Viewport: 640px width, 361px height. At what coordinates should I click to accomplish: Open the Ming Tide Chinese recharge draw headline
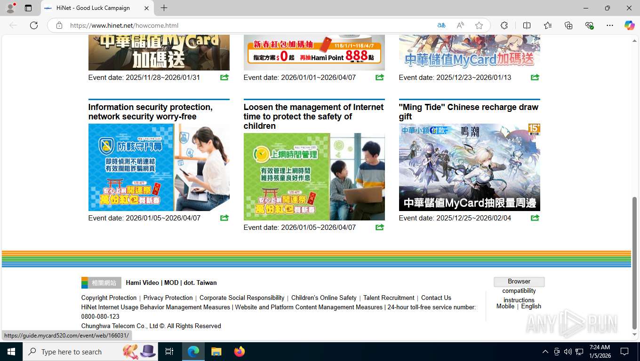pyautogui.click(x=468, y=112)
